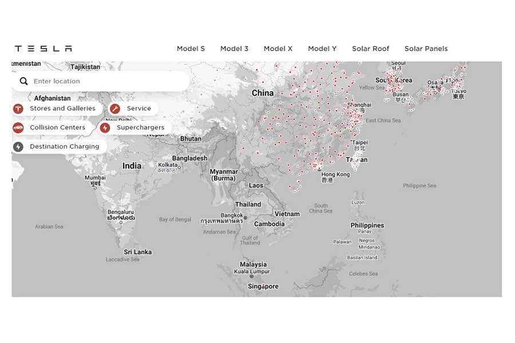Click the Philippines label on map
Screen dimensions: 515x343
[367, 225]
